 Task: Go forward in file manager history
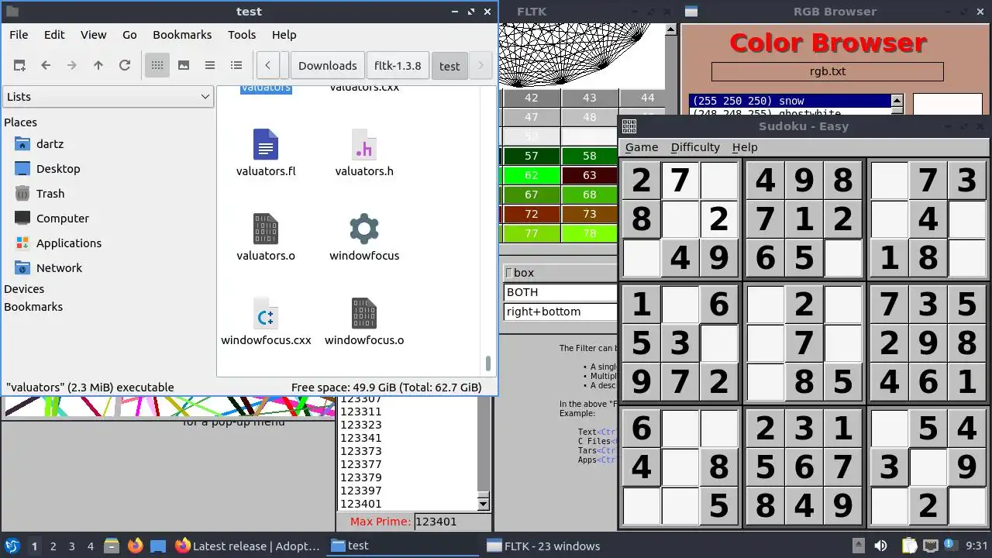pyautogui.click(x=72, y=66)
